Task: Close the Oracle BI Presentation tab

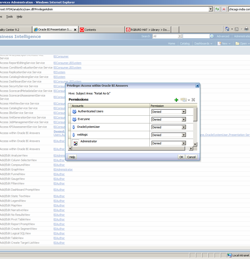Action: [x=75, y=30]
